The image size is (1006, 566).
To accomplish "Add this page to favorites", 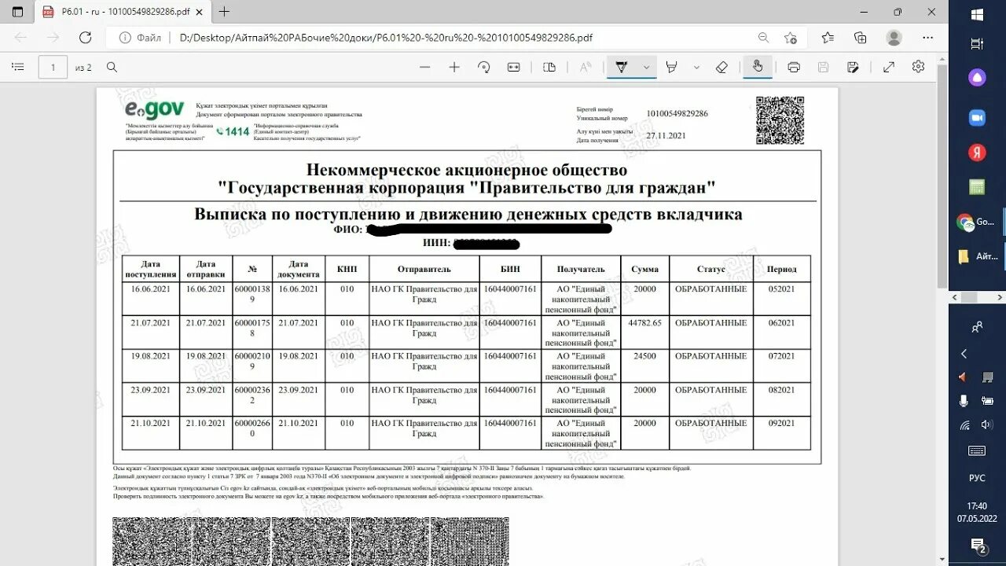I will pyautogui.click(x=791, y=37).
